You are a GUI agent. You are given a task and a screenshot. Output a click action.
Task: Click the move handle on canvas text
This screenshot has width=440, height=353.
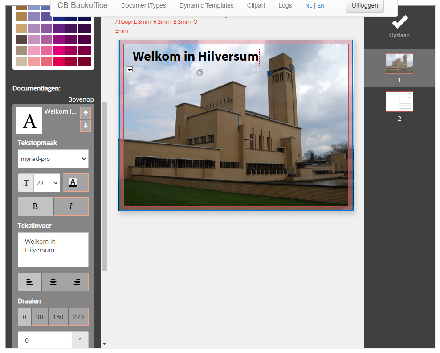[130, 70]
